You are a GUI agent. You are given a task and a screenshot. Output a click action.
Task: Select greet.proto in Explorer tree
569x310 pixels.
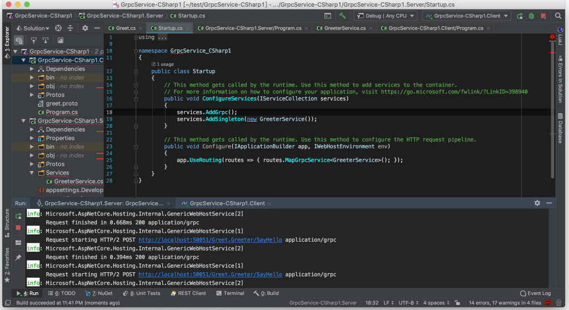click(62, 103)
